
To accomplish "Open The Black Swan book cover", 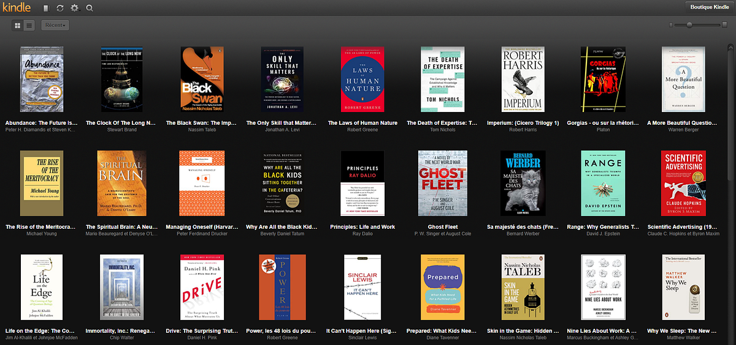I will [x=202, y=80].
